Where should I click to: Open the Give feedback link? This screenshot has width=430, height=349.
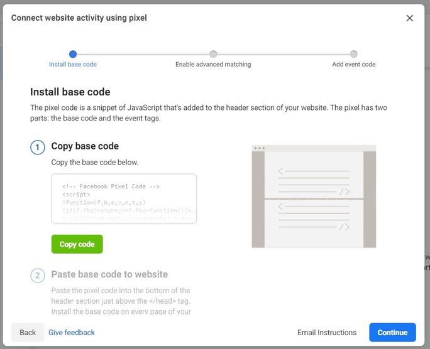72,333
